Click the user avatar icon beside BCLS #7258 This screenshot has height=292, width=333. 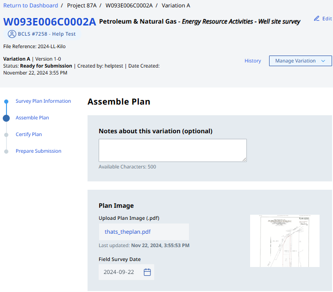[12, 34]
